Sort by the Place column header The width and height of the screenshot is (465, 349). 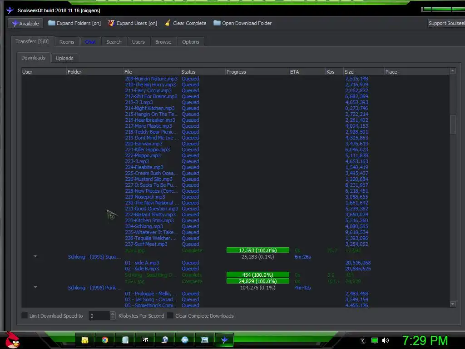pos(417,72)
